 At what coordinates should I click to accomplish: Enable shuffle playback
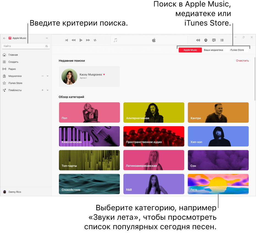coord(67,40)
